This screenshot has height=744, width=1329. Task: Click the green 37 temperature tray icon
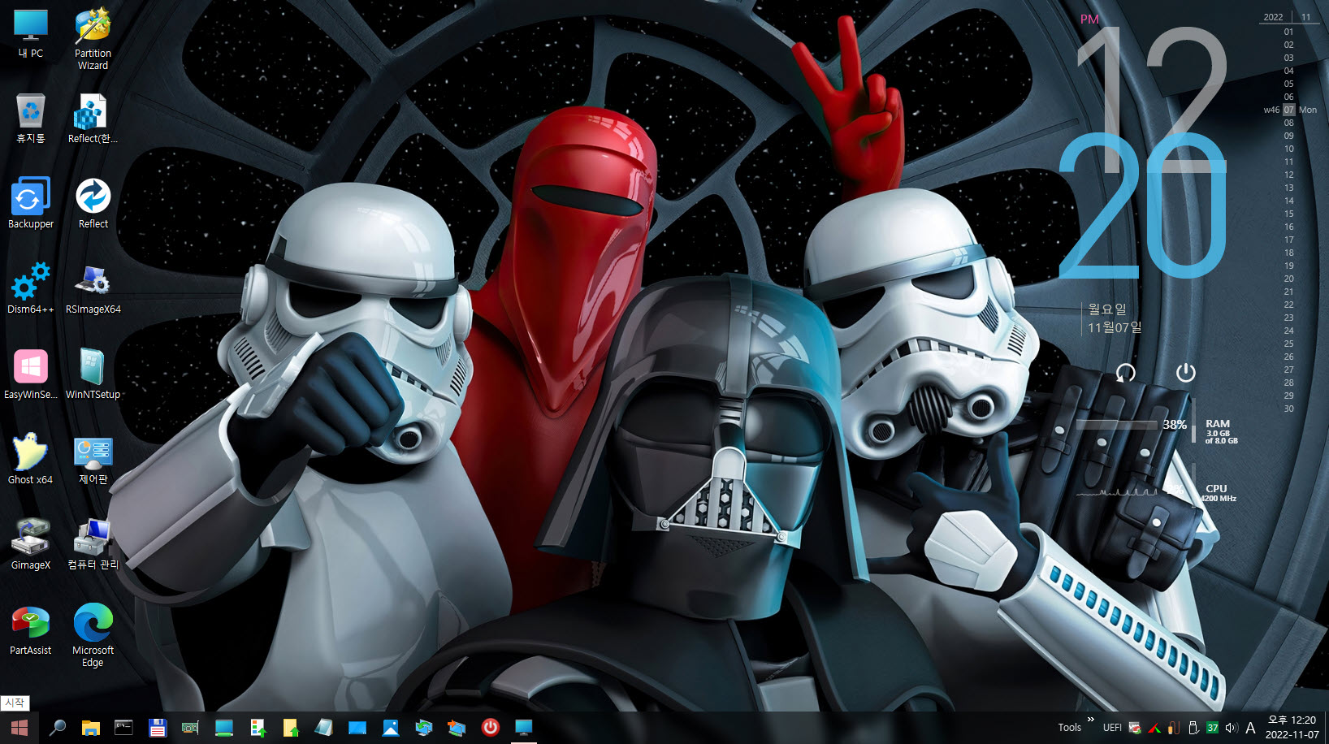coord(1212,728)
